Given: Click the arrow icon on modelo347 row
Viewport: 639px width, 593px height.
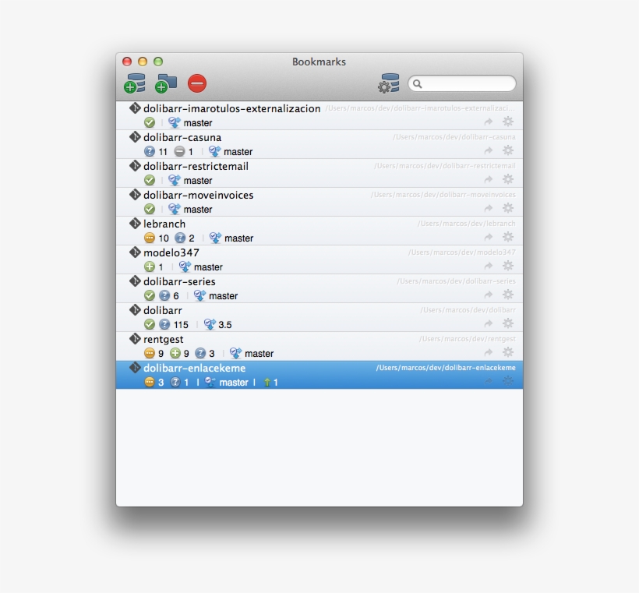Looking at the screenshot, I should tap(489, 266).
